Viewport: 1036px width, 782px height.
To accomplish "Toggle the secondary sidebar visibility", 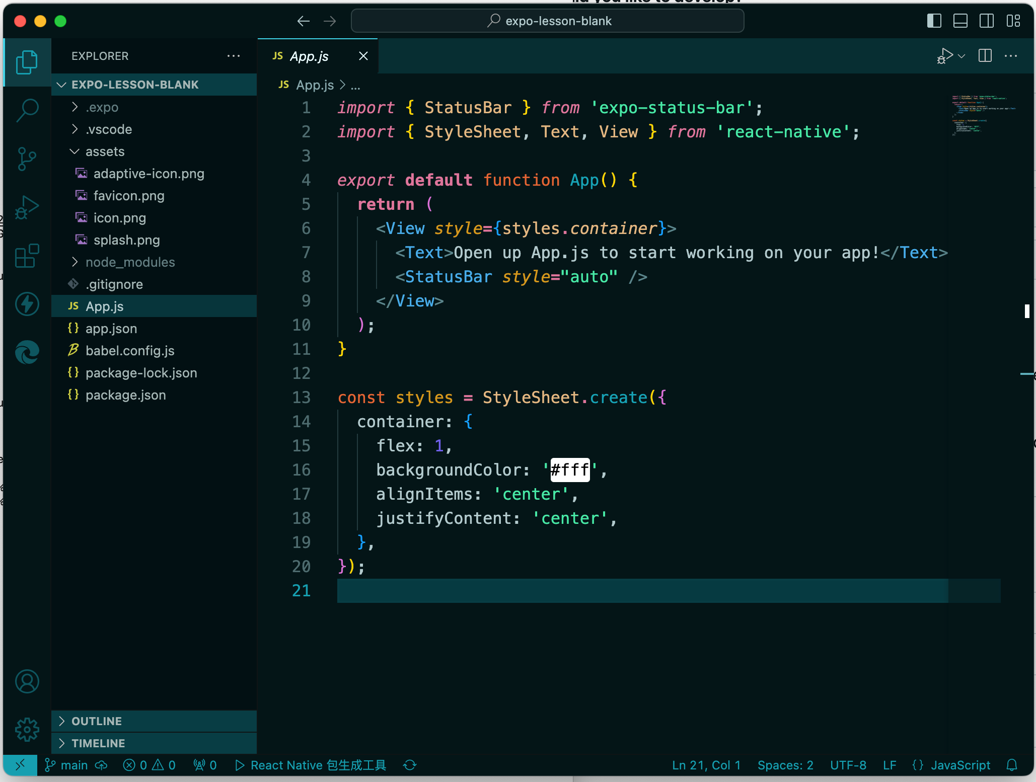I will [x=987, y=21].
